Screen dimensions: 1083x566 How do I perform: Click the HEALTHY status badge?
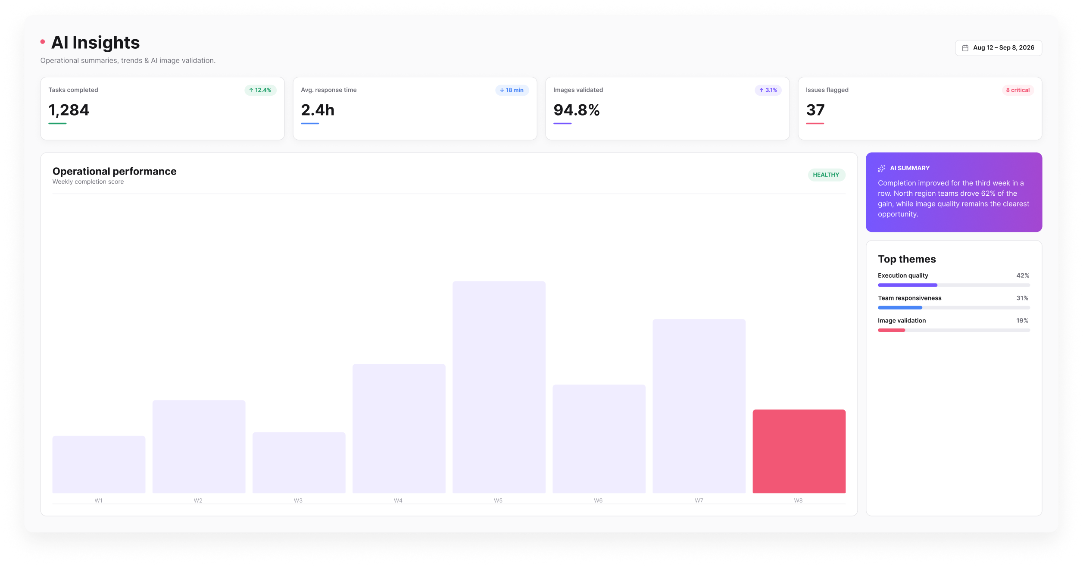826,175
